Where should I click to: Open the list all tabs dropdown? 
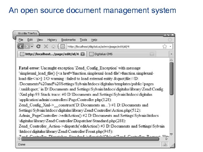(x=171, y=54)
